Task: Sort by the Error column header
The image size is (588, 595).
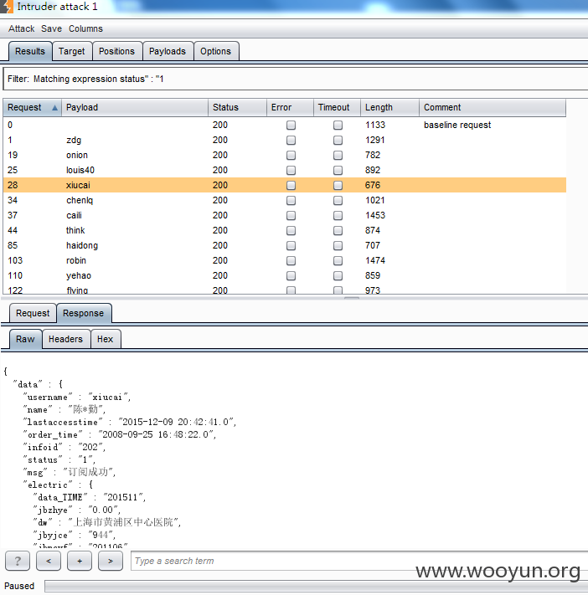Action: (x=290, y=108)
